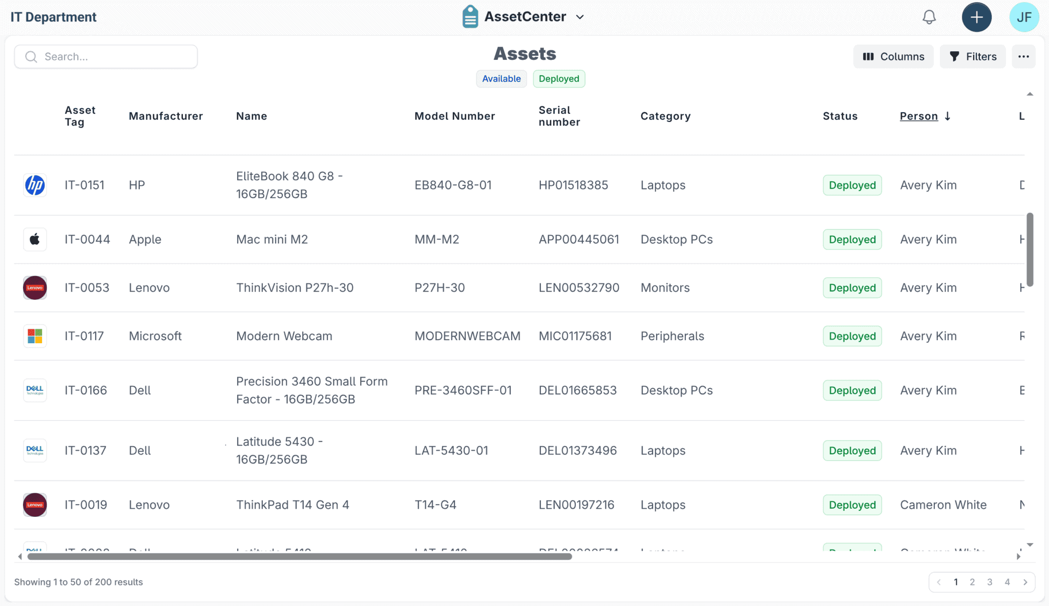The image size is (1049, 606).
Task: Click the horizontal scrollbar thumb
Action: pyautogui.click(x=300, y=557)
